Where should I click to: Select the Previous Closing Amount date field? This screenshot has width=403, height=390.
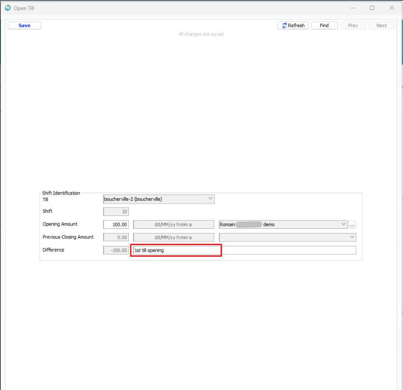[173, 237]
